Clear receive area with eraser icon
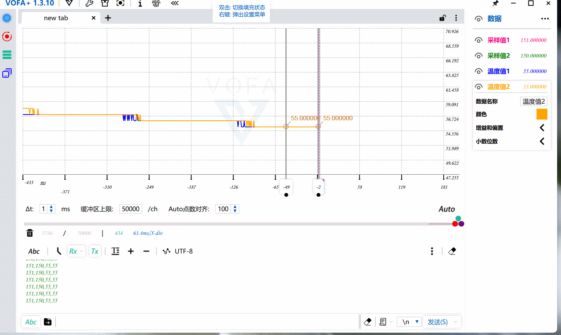This screenshot has width=561, height=335. pos(452,251)
